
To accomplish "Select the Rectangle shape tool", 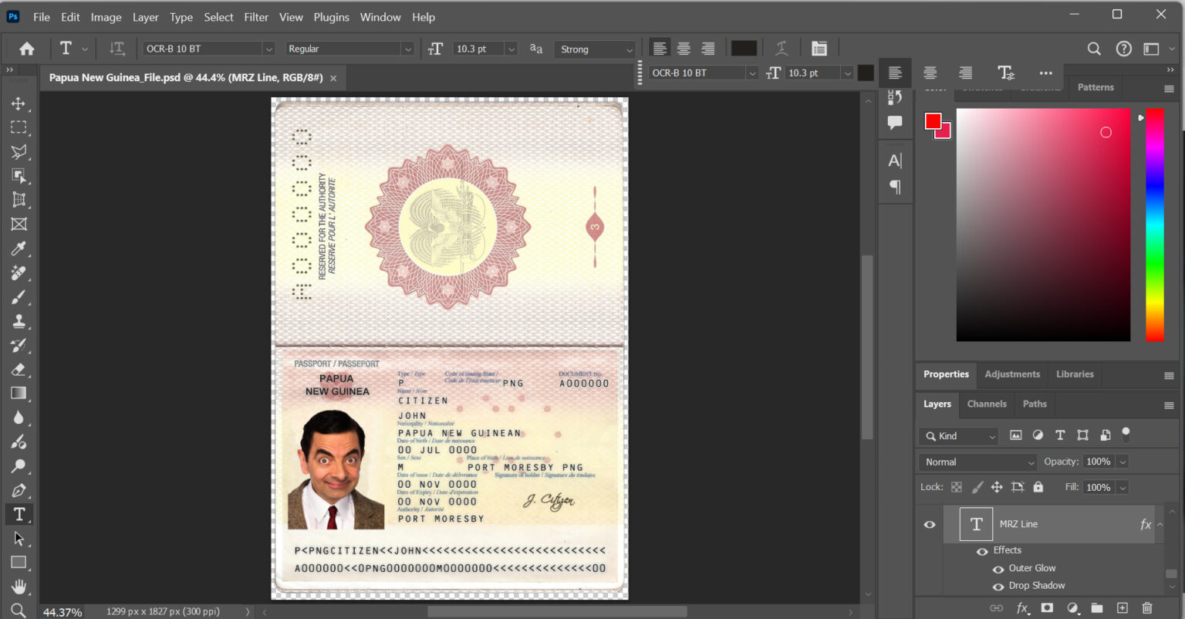I will coord(19,563).
